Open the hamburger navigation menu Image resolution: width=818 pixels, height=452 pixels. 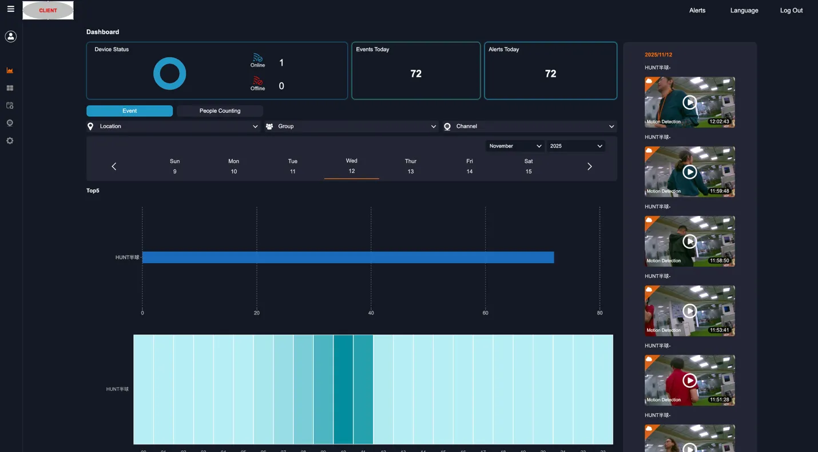[x=10, y=10]
